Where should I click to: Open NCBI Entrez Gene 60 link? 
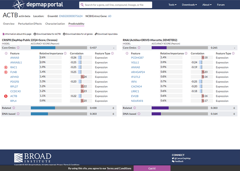(x=110, y=16)
